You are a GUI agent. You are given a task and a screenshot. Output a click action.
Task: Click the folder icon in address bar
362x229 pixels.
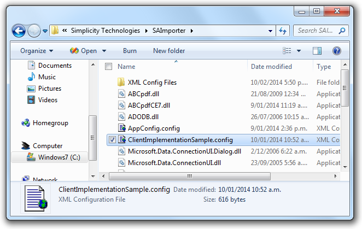55,31
